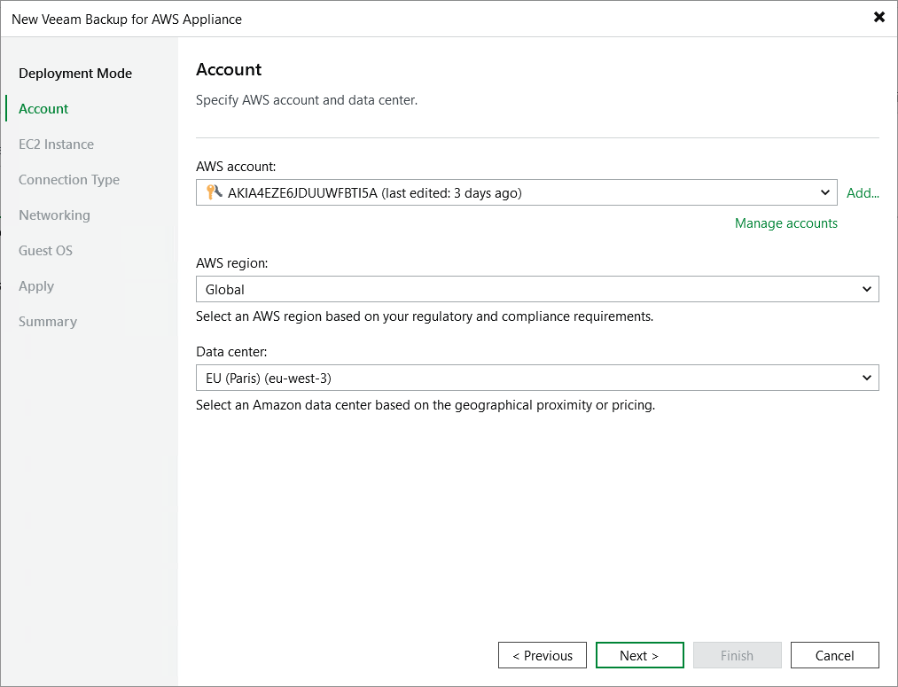Select the Guest OS step

pos(45,250)
